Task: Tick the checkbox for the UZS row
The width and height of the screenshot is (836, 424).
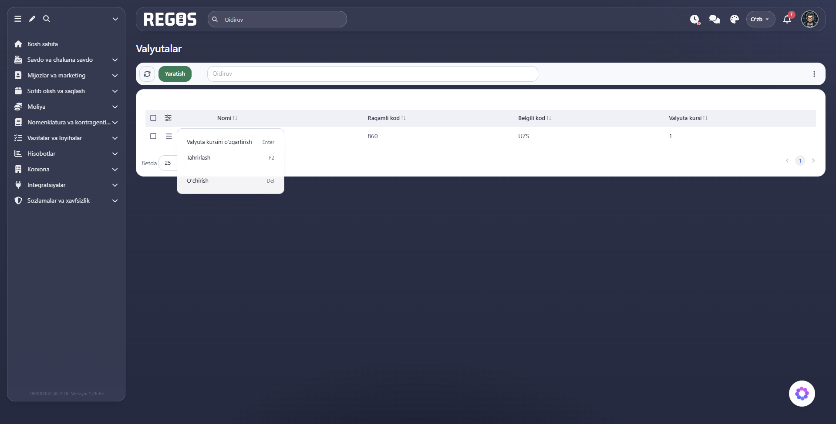Action: 153,136
